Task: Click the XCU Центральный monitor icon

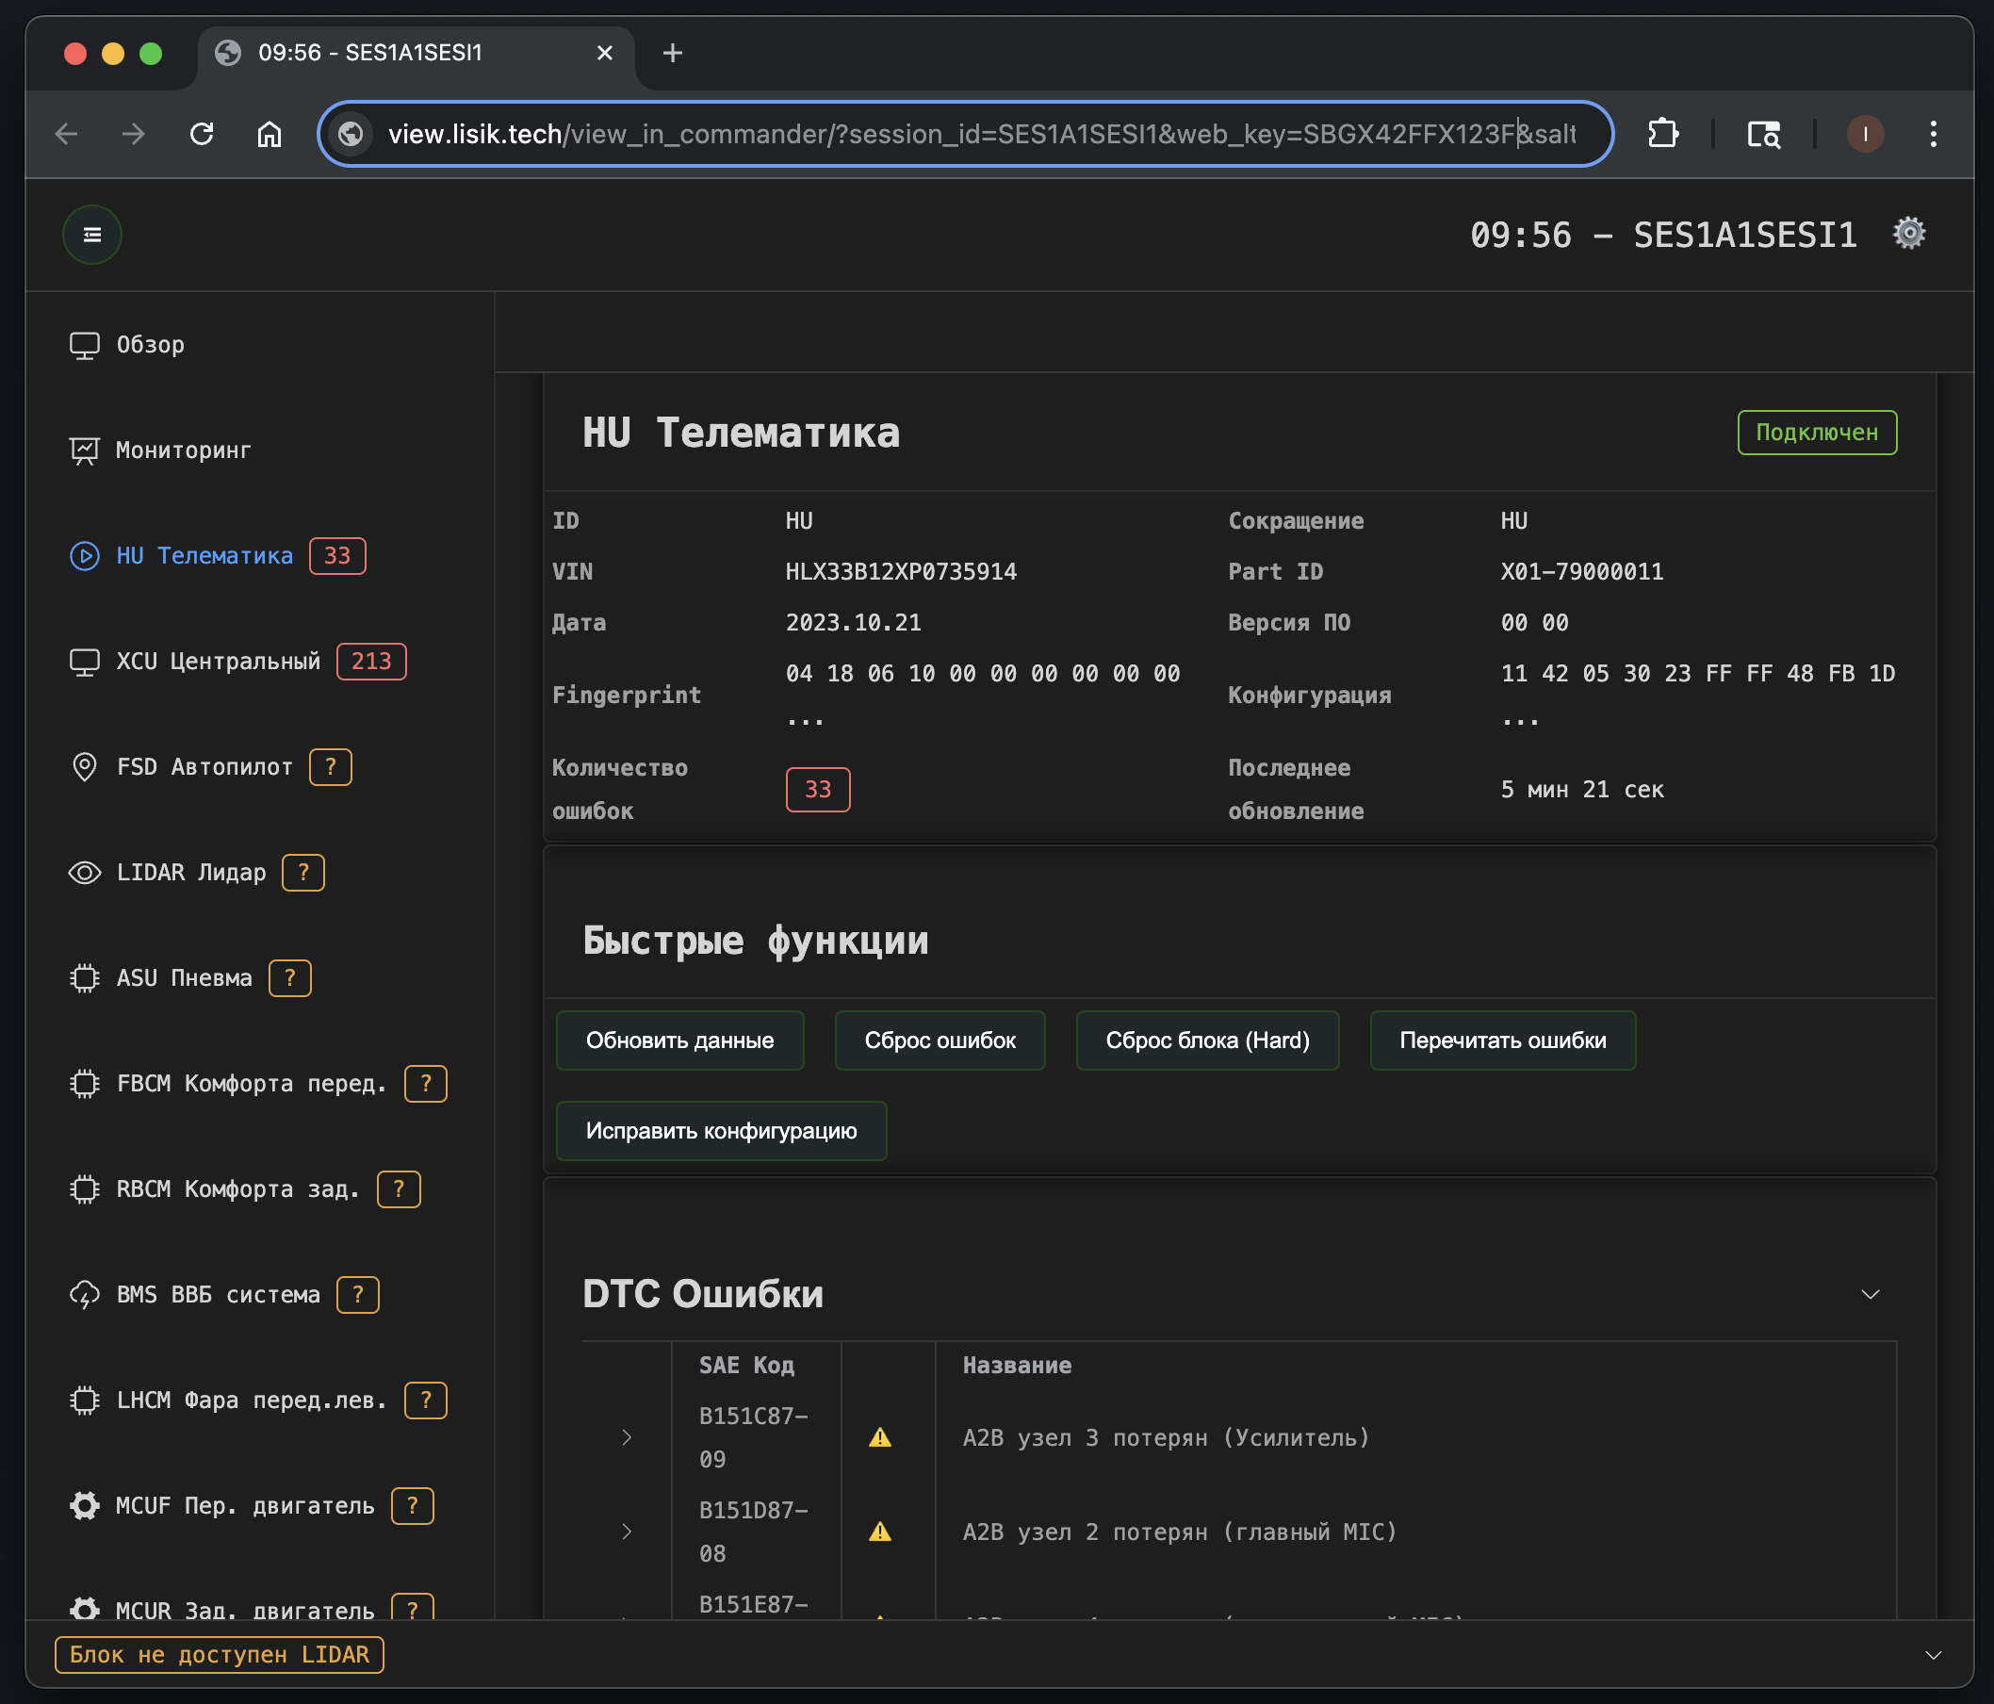Action: point(85,663)
